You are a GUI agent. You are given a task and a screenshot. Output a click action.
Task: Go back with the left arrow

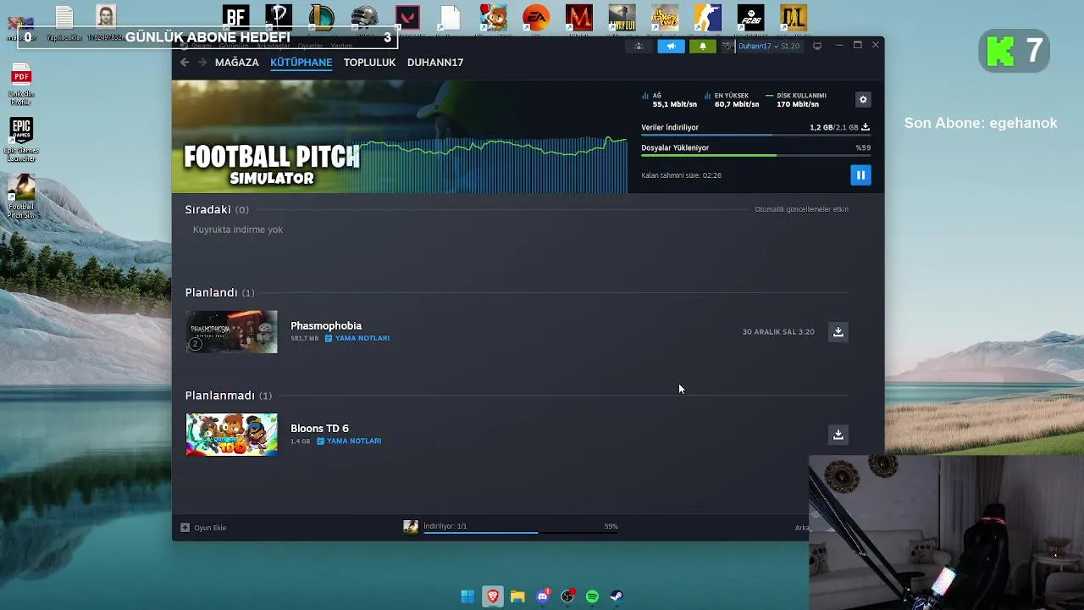[x=185, y=62]
